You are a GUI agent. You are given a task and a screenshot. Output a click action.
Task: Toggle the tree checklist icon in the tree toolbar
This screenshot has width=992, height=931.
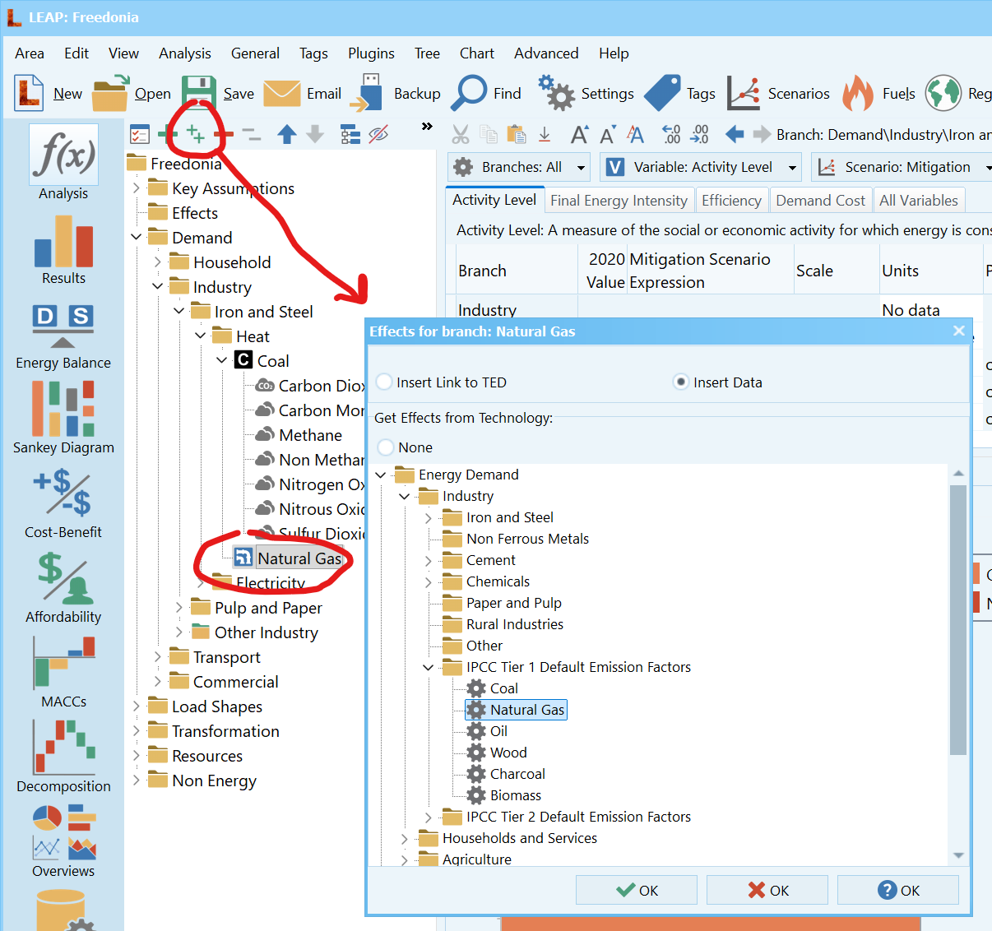point(140,134)
